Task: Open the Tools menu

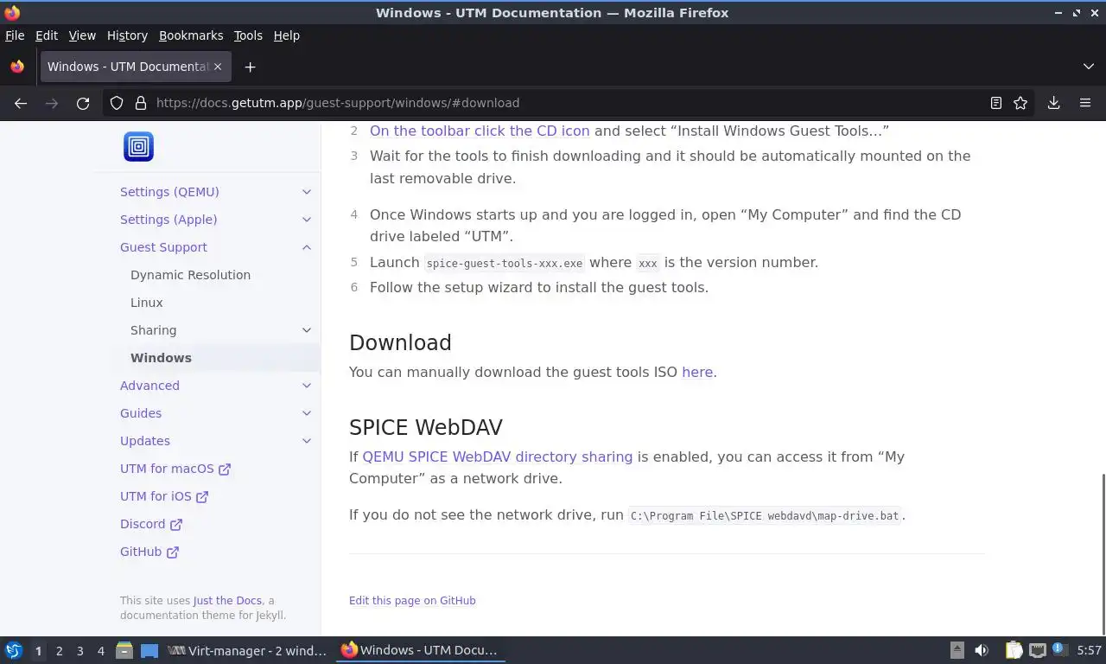Action: [x=248, y=35]
